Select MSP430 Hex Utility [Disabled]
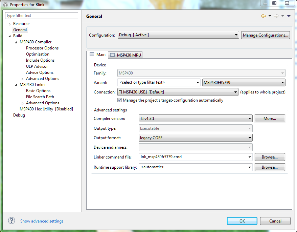Image resolution: width=297 pixels, height=232 pixels. (x=46, y=109)
